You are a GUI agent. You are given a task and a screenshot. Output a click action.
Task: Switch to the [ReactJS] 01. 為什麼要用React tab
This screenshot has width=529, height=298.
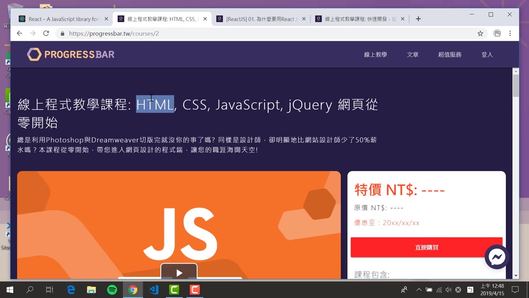click(x=260, y=19)
